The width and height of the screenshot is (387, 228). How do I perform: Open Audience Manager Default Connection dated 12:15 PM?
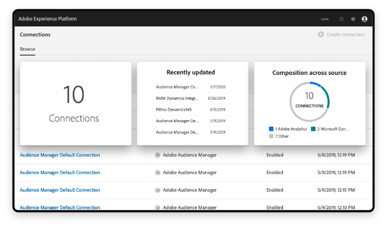click(x=60, y=190)
